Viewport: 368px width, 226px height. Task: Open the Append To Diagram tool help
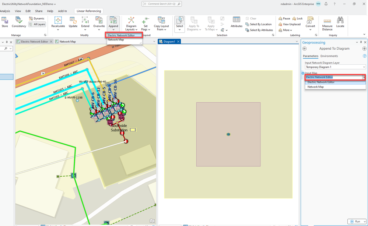click(364, 56)
